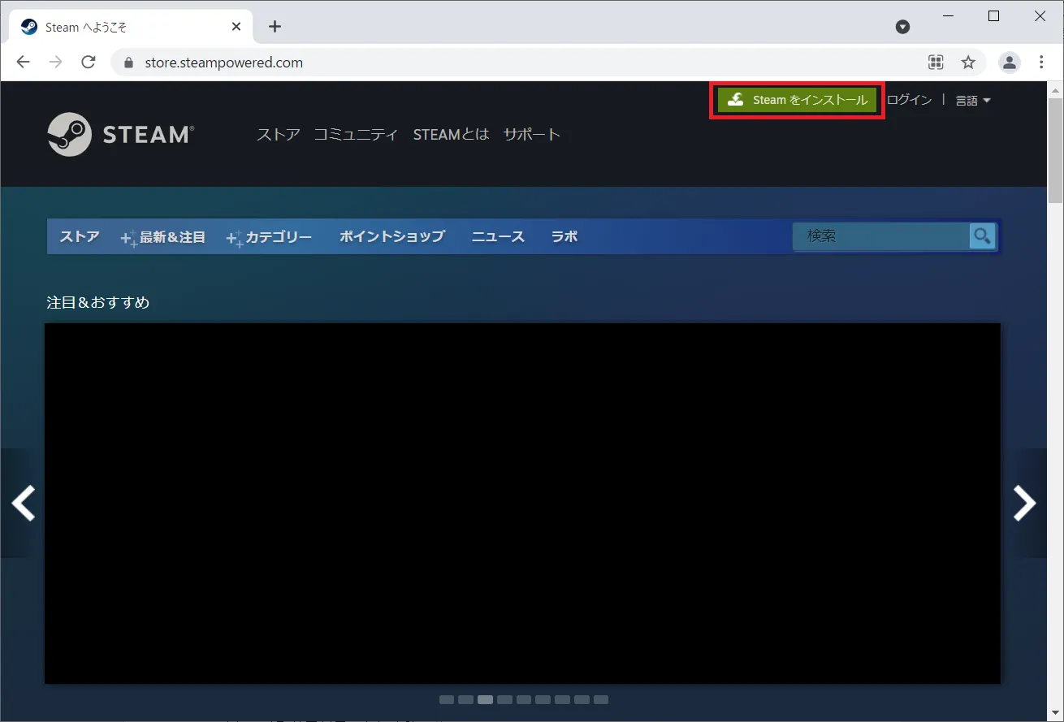The width and height of the screenshot is (1064, 722).
Task: Maximize the Chrome window
Action: pos(993,15)
